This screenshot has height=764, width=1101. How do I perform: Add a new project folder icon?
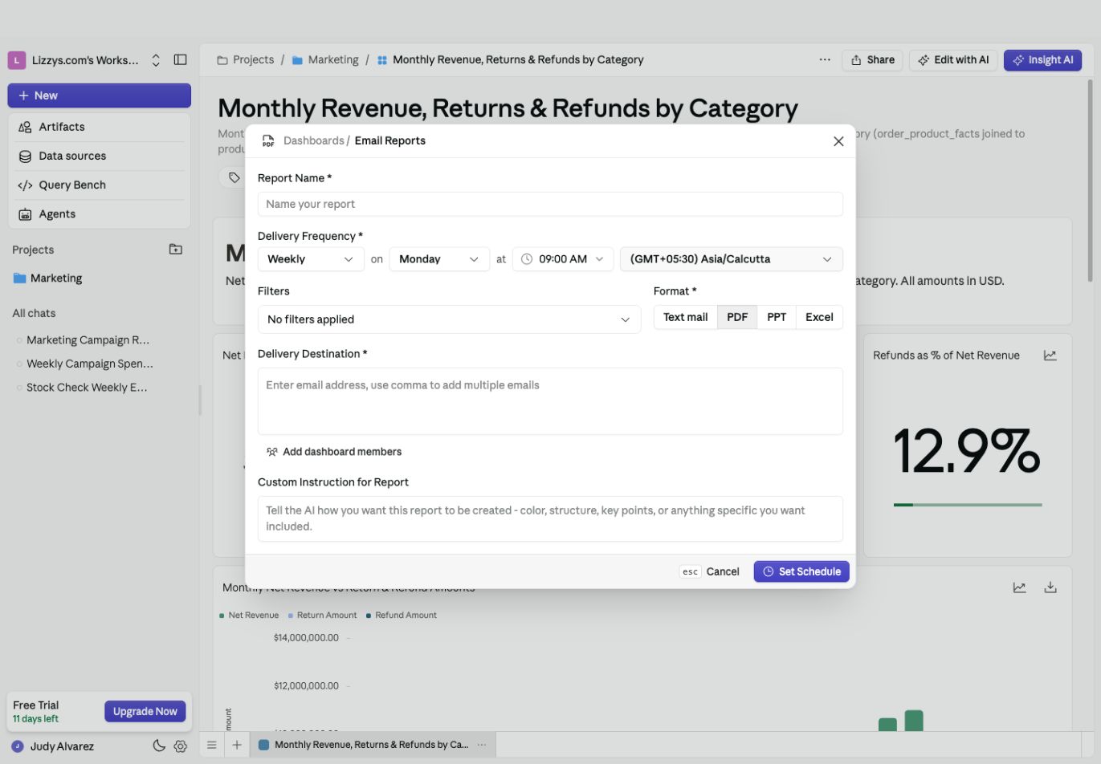pos(176,250)
